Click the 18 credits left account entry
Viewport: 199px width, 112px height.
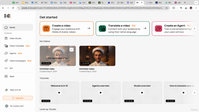coord(14,106)
